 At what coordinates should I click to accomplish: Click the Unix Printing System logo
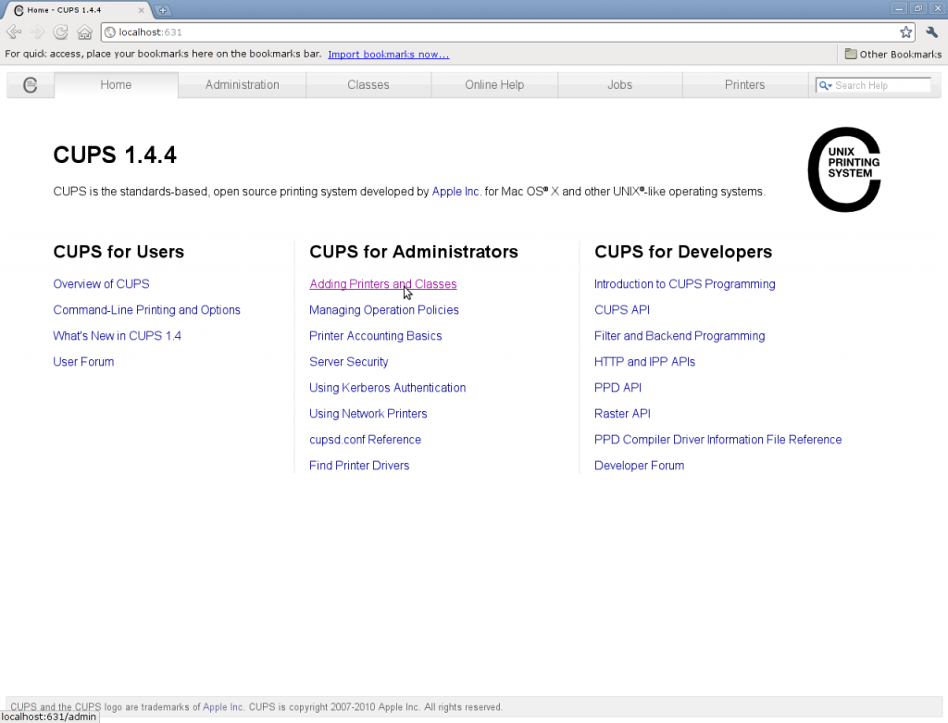click(844, 169)
